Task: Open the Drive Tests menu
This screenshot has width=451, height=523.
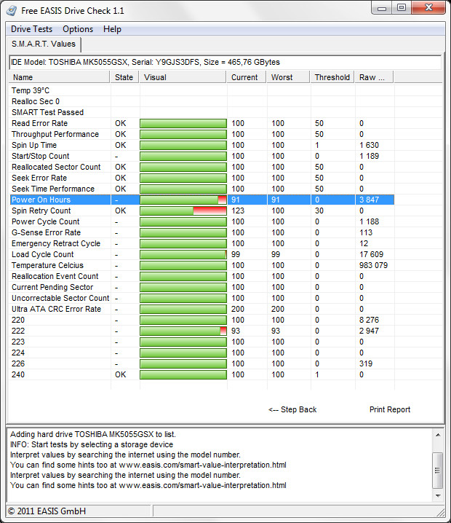Action: pos(32,29)
